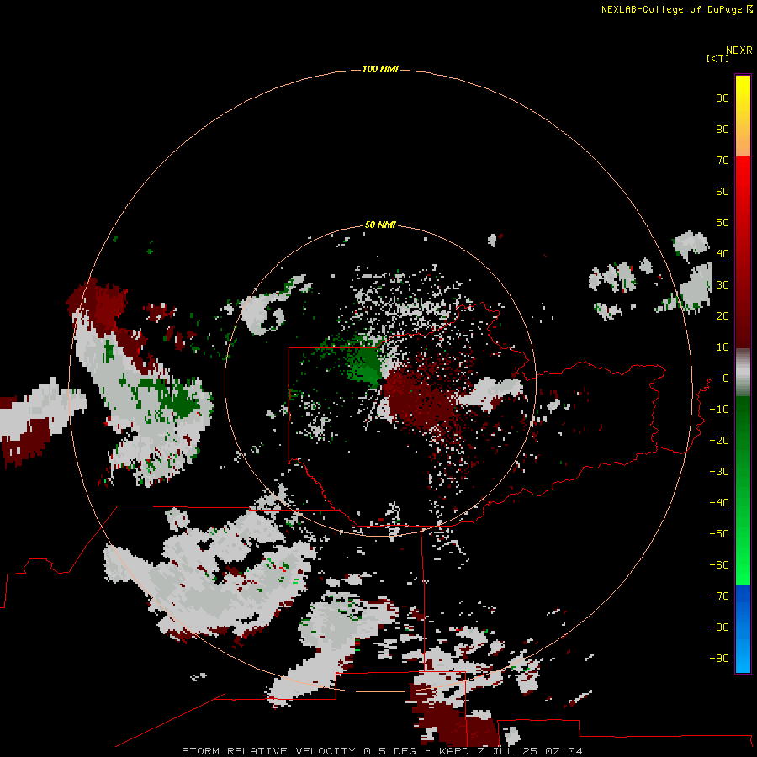The width and height of the screenshot is (757, 757).
Task: Click the -40 knot value on the scale
Action: [x=719, y=503]
